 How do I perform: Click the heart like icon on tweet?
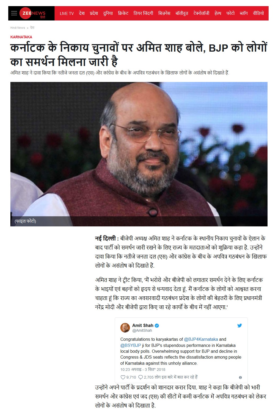(x=123, y=377)
